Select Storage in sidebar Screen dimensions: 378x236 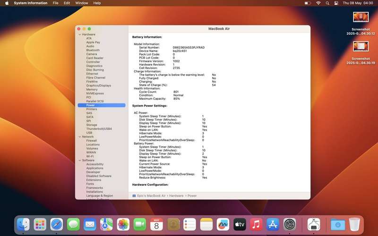(92, 125)
